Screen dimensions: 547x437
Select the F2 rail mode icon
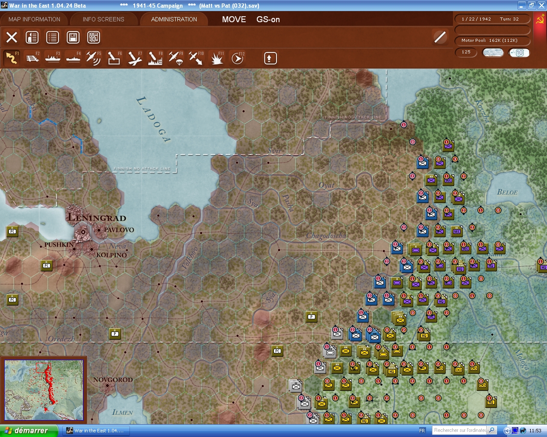pos(32,58)
